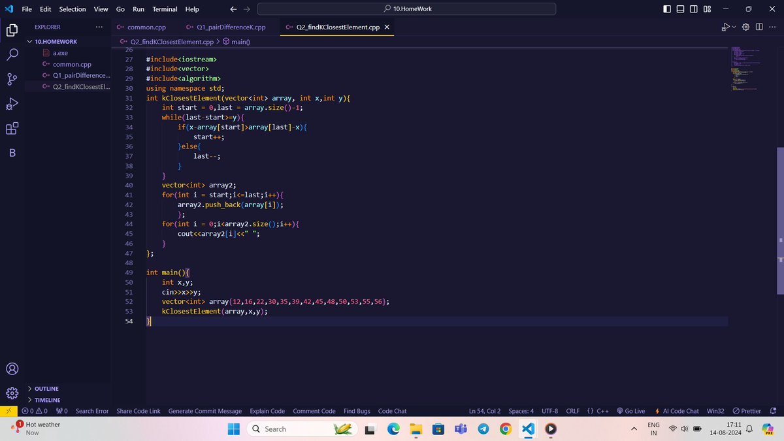Split the editor to the right

(759, 27)
